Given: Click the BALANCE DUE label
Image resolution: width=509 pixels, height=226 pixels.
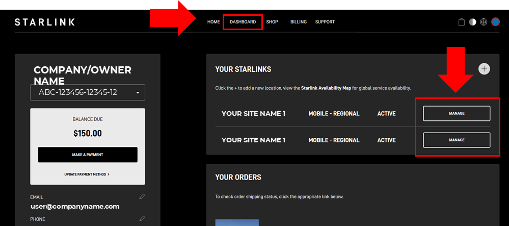Looking at the screenshot, I should pyautogui.click(x=88, y=119).
